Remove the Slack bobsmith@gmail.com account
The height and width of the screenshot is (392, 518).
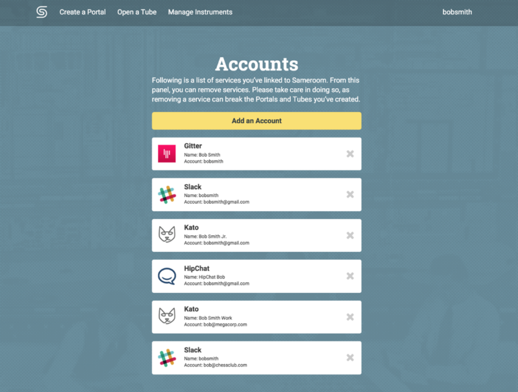(x=350, y=194)
